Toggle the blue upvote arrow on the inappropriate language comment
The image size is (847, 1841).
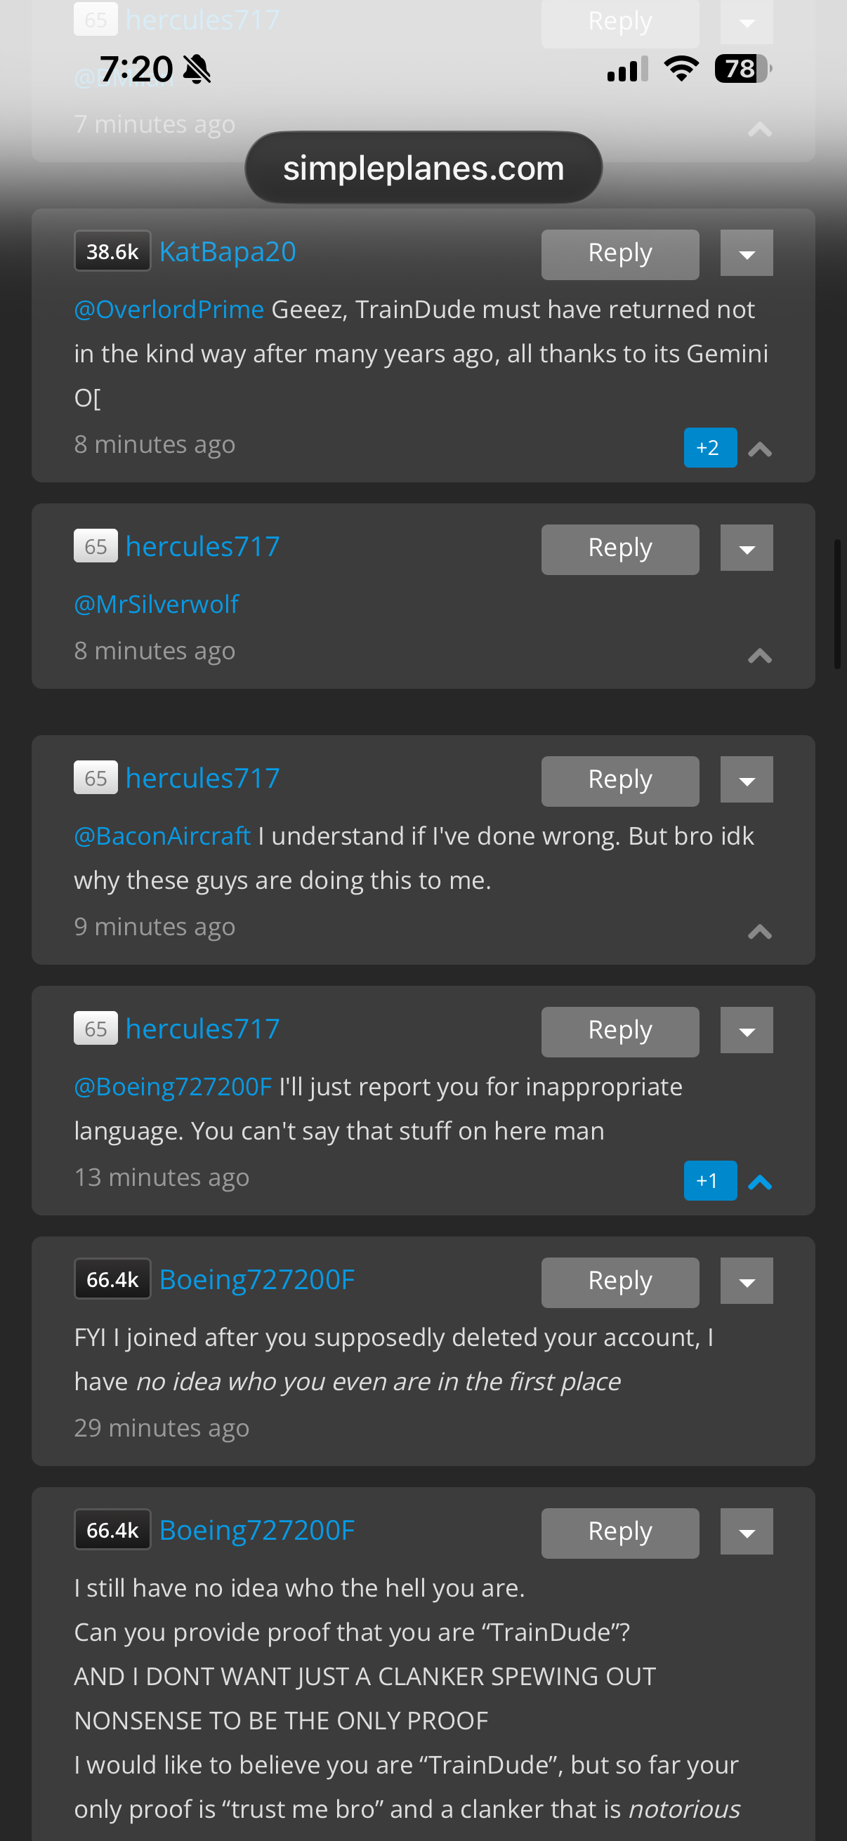[760, 1182]
